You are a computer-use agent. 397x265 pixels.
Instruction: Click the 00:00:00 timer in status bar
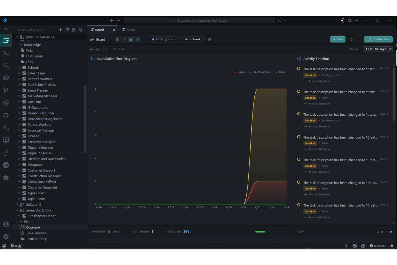377,246
